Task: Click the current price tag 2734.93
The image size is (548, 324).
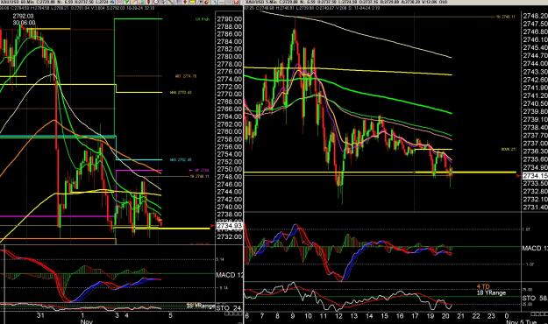Action: point(229,226)
